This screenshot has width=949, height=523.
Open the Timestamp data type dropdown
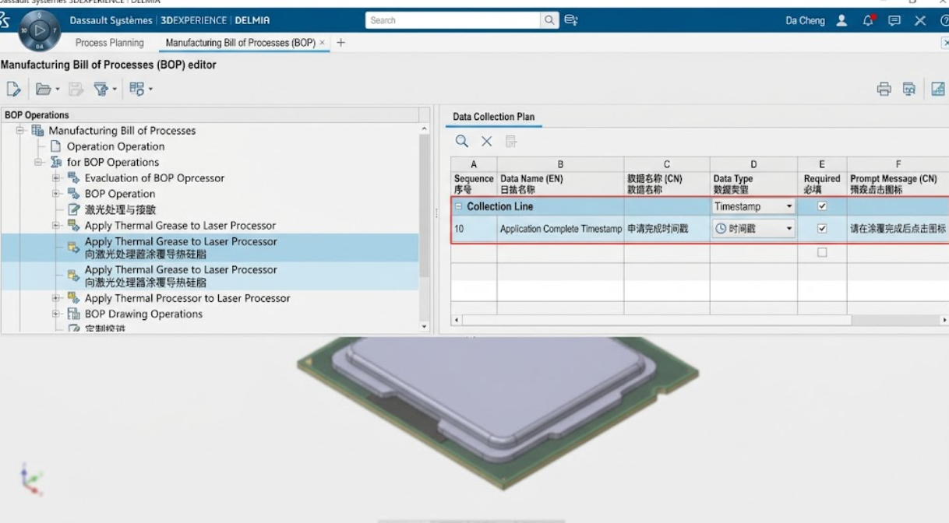pyautogui.click(x=789, y=206)
